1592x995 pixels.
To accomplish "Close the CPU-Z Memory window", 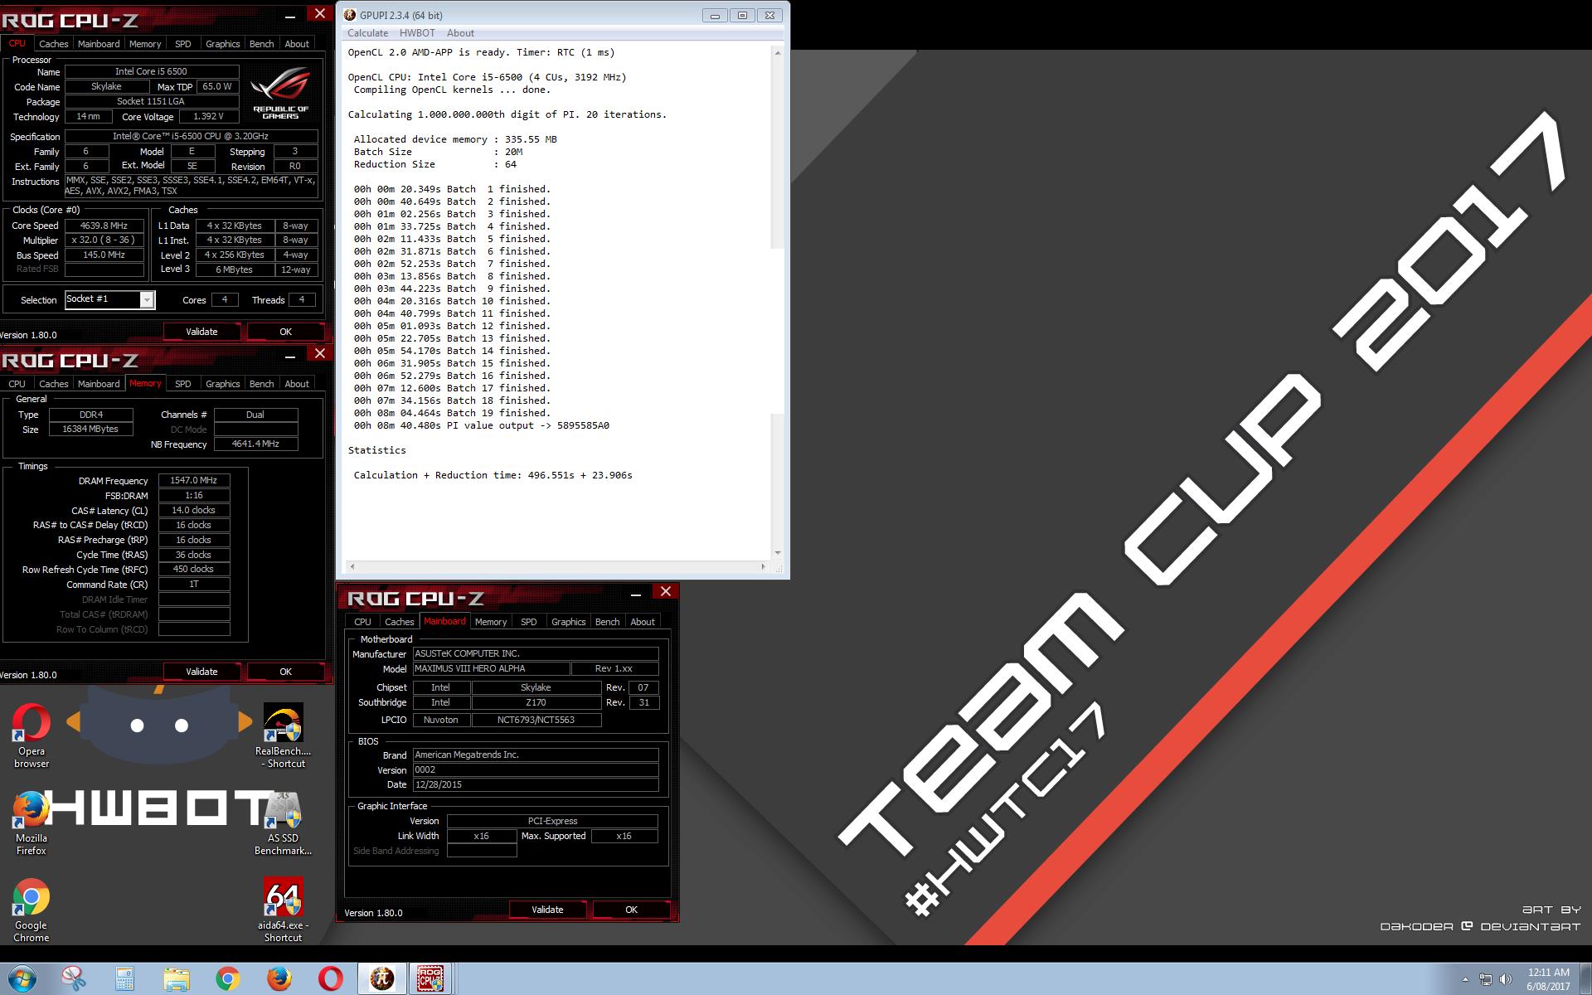I will coord(320,353).
